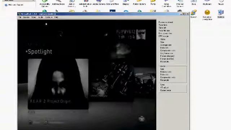Open the Fonts folder icon

153,3
